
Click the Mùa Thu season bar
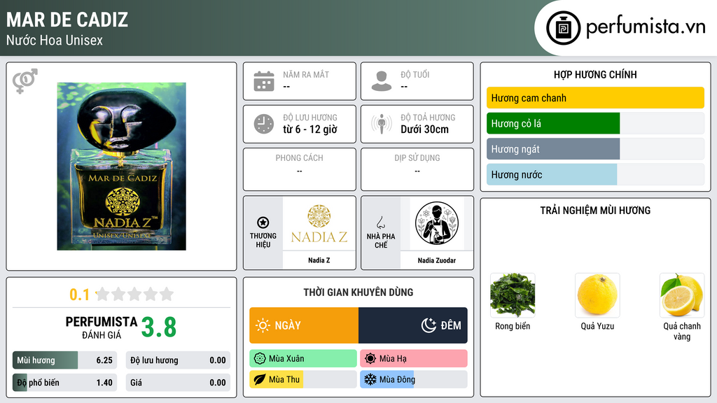tap(303, 380)
